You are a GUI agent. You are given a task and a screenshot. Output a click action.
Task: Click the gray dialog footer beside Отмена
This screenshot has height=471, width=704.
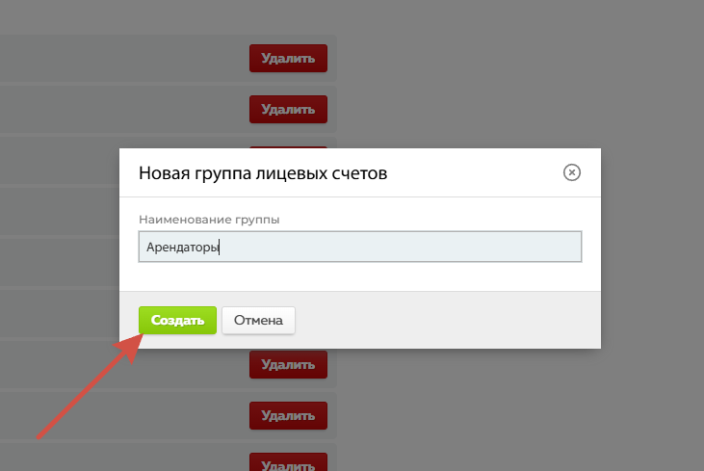[443, 321]
